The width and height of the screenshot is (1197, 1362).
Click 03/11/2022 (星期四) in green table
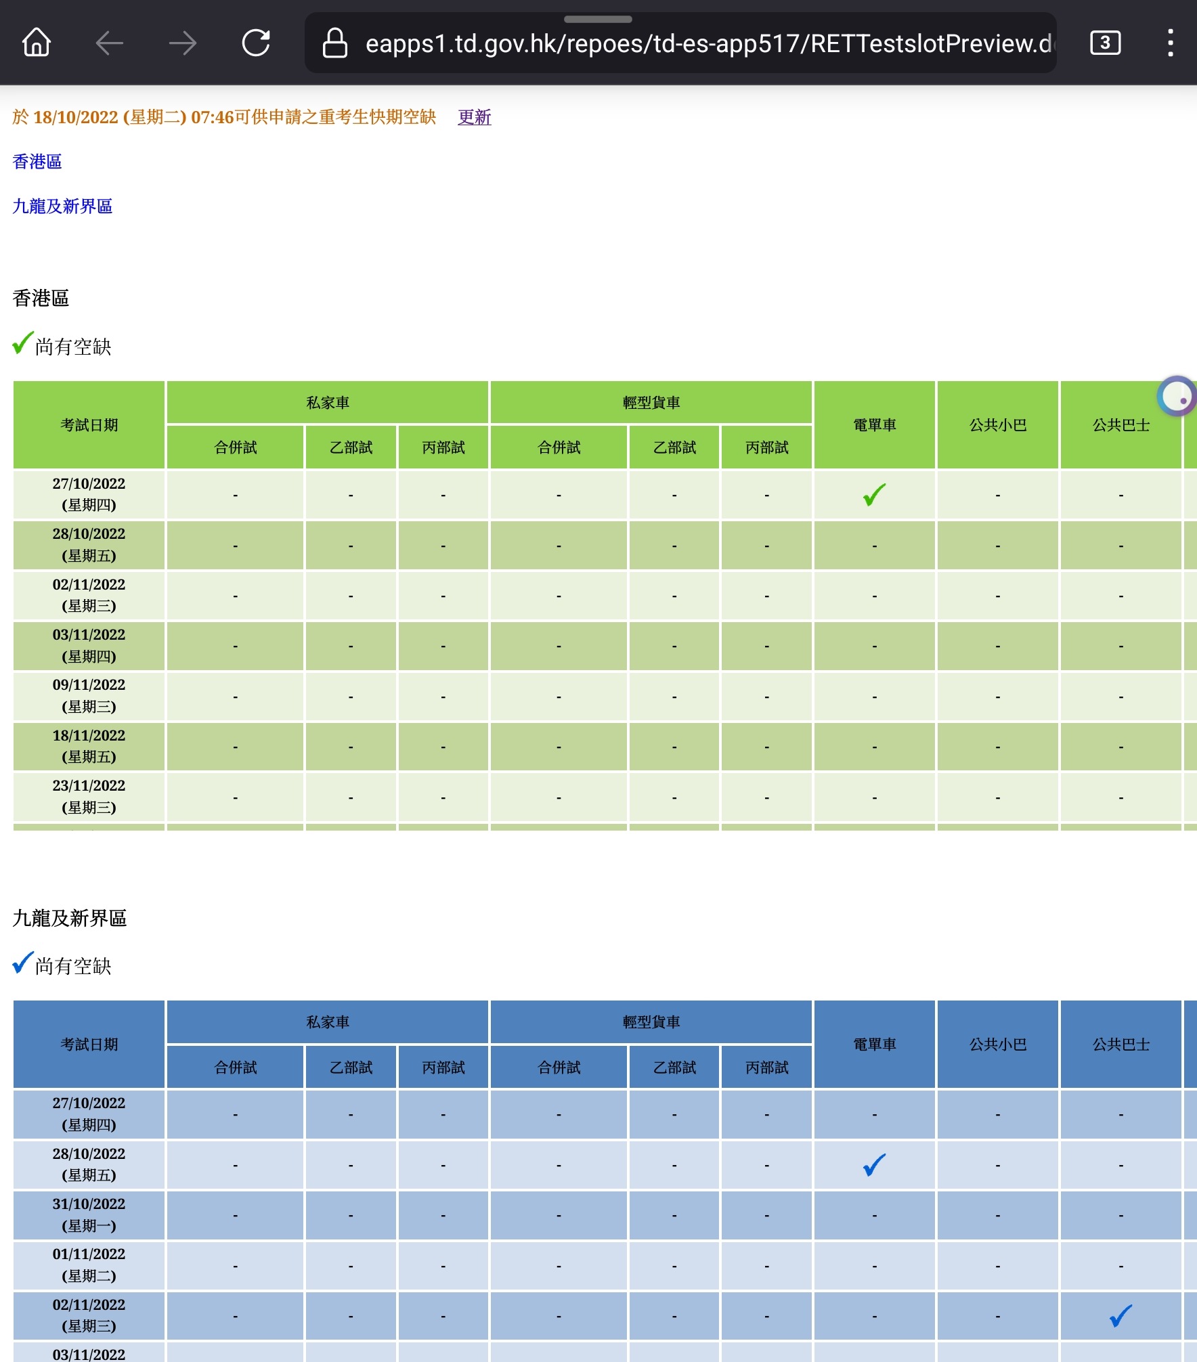click(x=89, y=646)
